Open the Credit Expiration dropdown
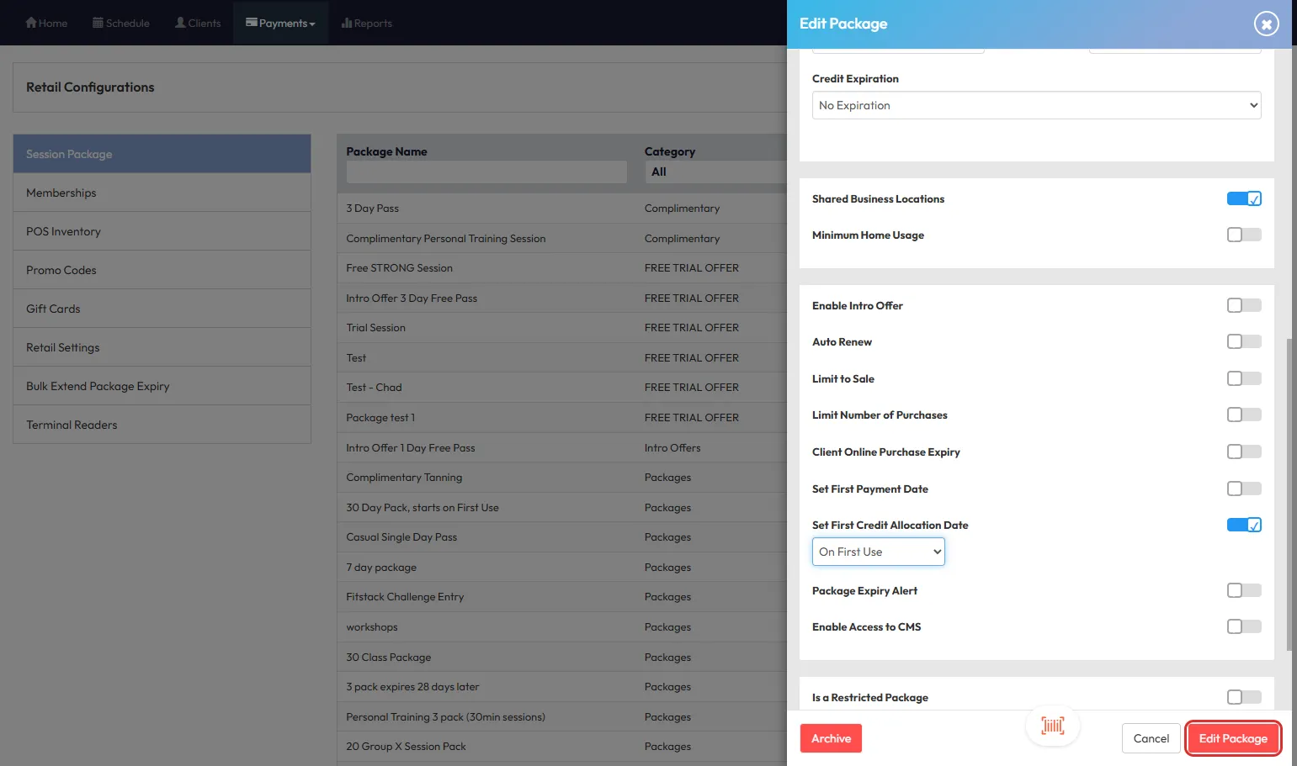Viewport: 1297px width, 766px height. 1036,105
